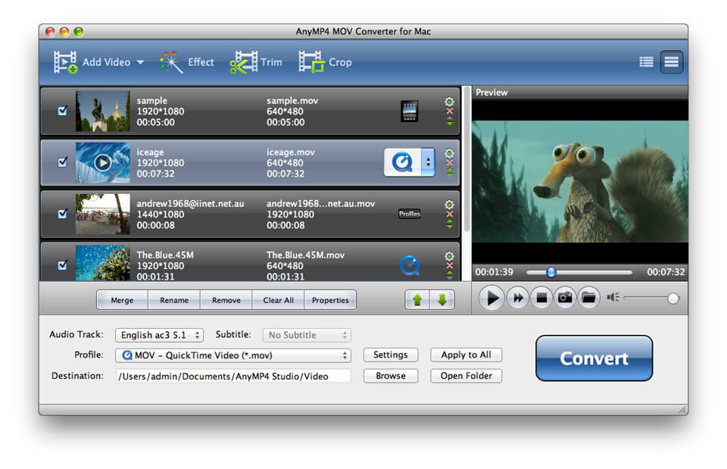
Task: Toggle checkbox for iceage video
Action: pyautogui.click(x=63, y=162)
